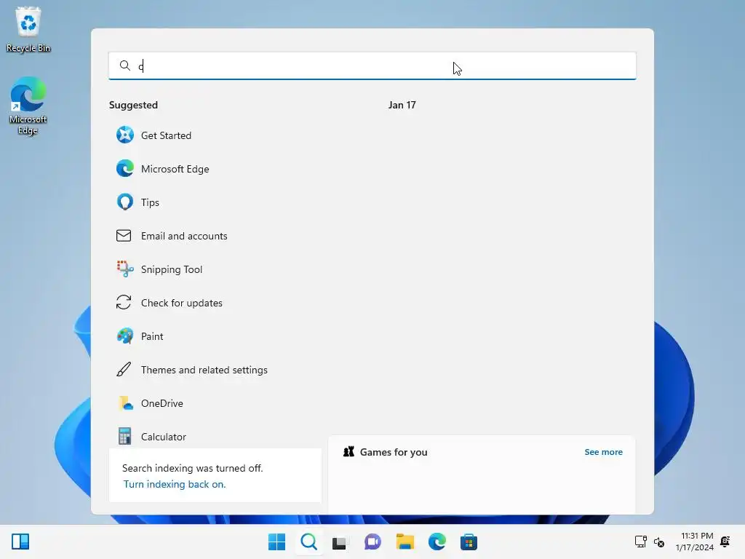Click See more for games
745x559 pixels.
point(603,451)
